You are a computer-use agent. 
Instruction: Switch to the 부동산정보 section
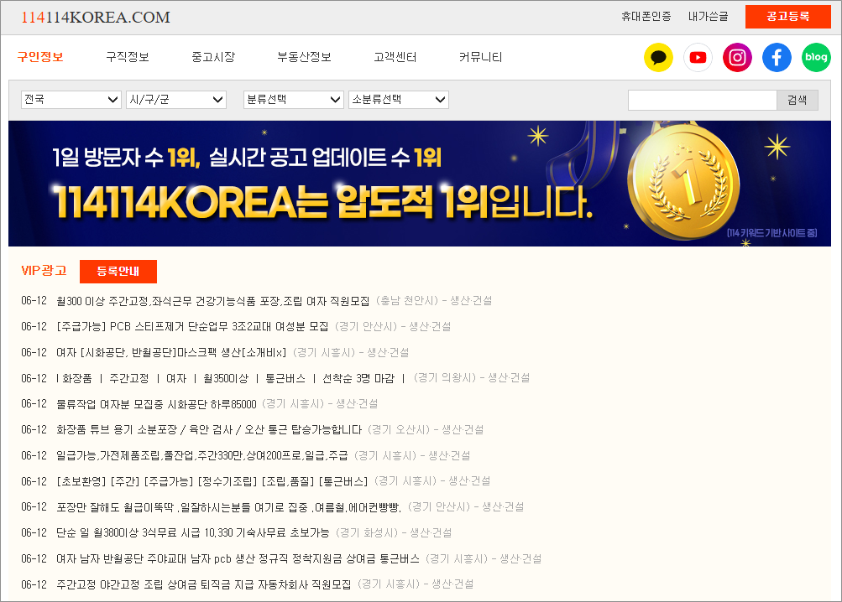click(304, 57)
